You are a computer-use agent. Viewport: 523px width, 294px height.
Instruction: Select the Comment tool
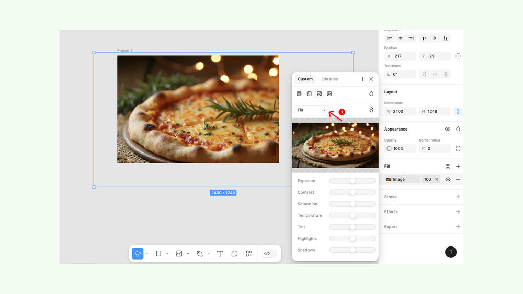coord(234,254)
